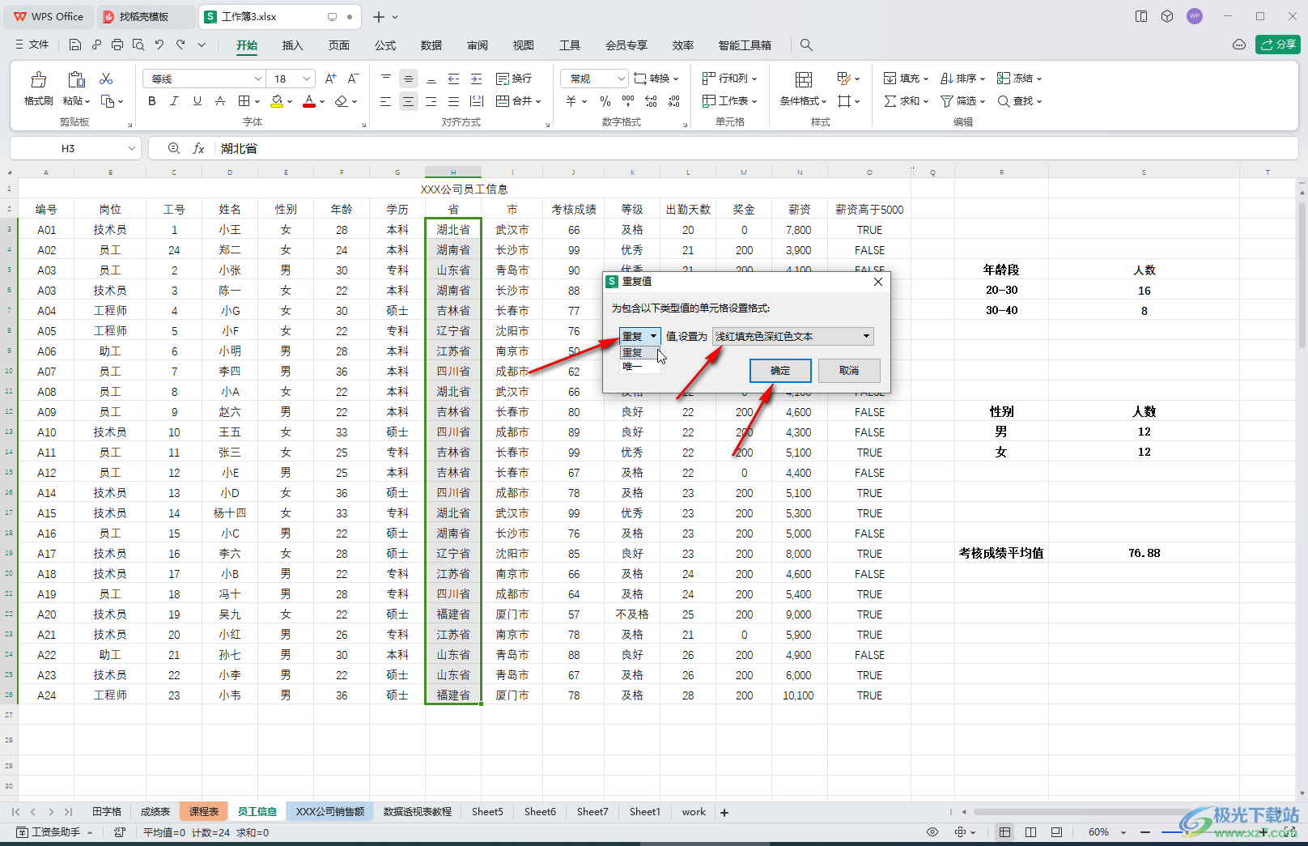Click the Format Painter icon
The height and width of the screenshot is (846, 1308).
coord(38,79)
